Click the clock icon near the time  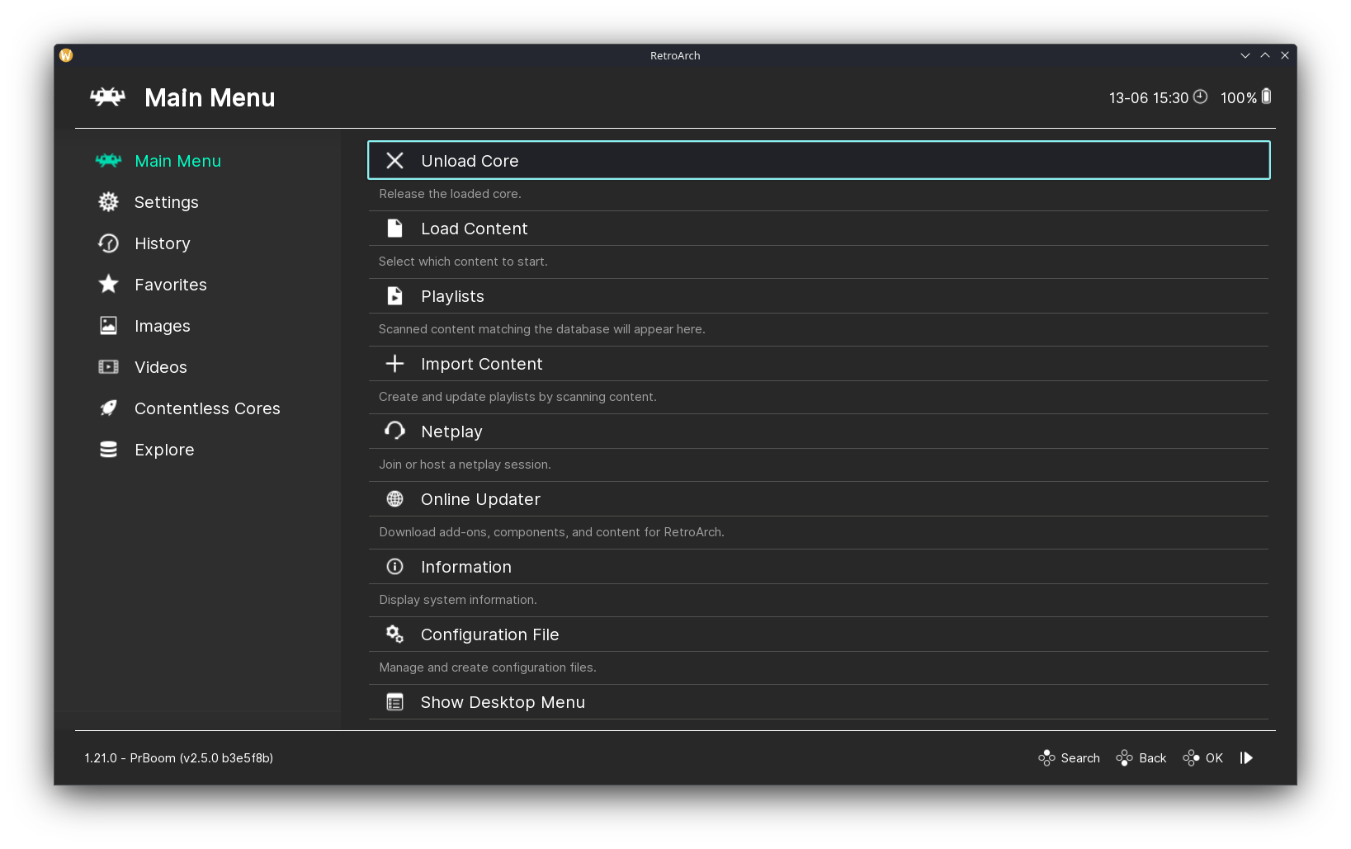pyautogui.click(x=1201, y=97)
